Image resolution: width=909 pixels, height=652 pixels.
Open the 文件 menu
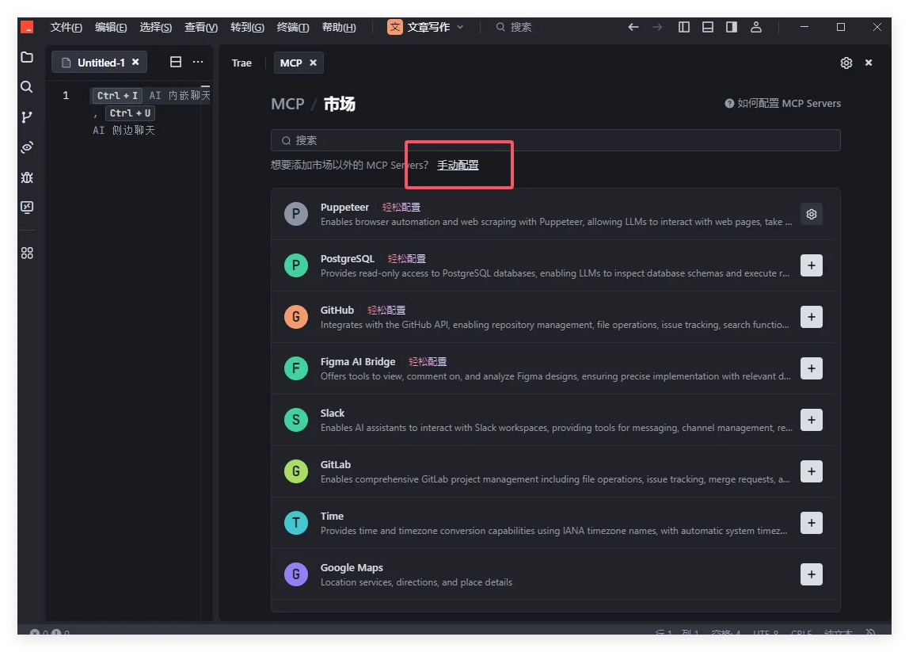pyautogui.click(x=66, y=27)
